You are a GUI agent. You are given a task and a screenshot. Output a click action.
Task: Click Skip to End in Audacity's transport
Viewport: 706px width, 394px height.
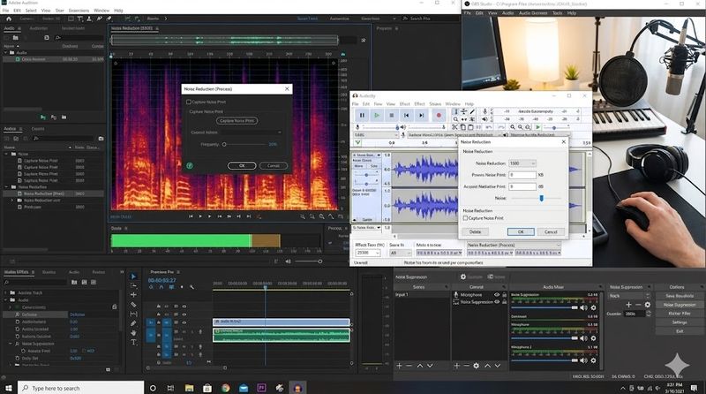point(423,115)
